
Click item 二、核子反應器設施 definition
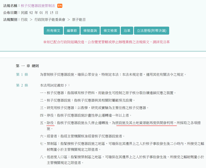[88, 101]
